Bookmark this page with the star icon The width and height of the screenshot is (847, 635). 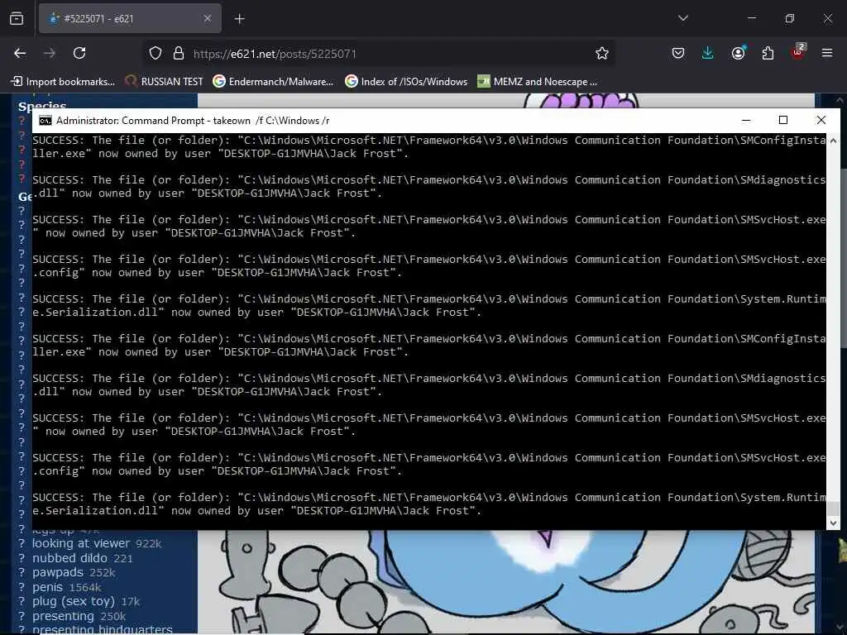point(602,53)
